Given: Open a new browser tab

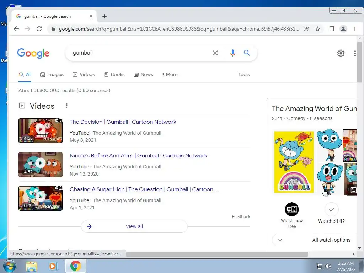Looking at the screenshot, I should tap(105, 16).
